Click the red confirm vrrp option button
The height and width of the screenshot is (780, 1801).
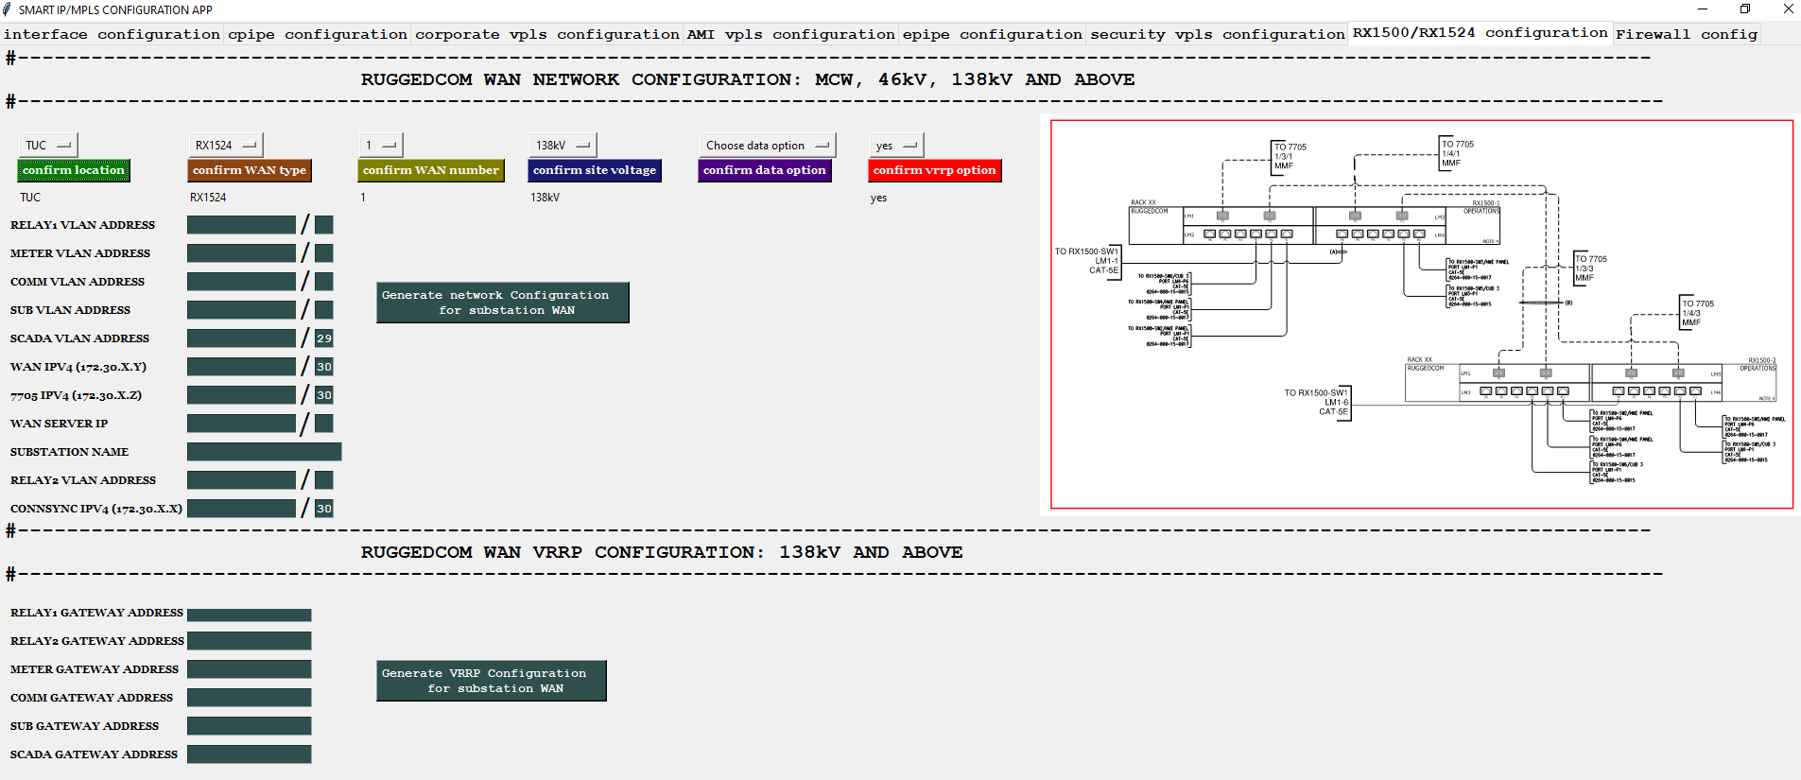[x=935, y=170]
